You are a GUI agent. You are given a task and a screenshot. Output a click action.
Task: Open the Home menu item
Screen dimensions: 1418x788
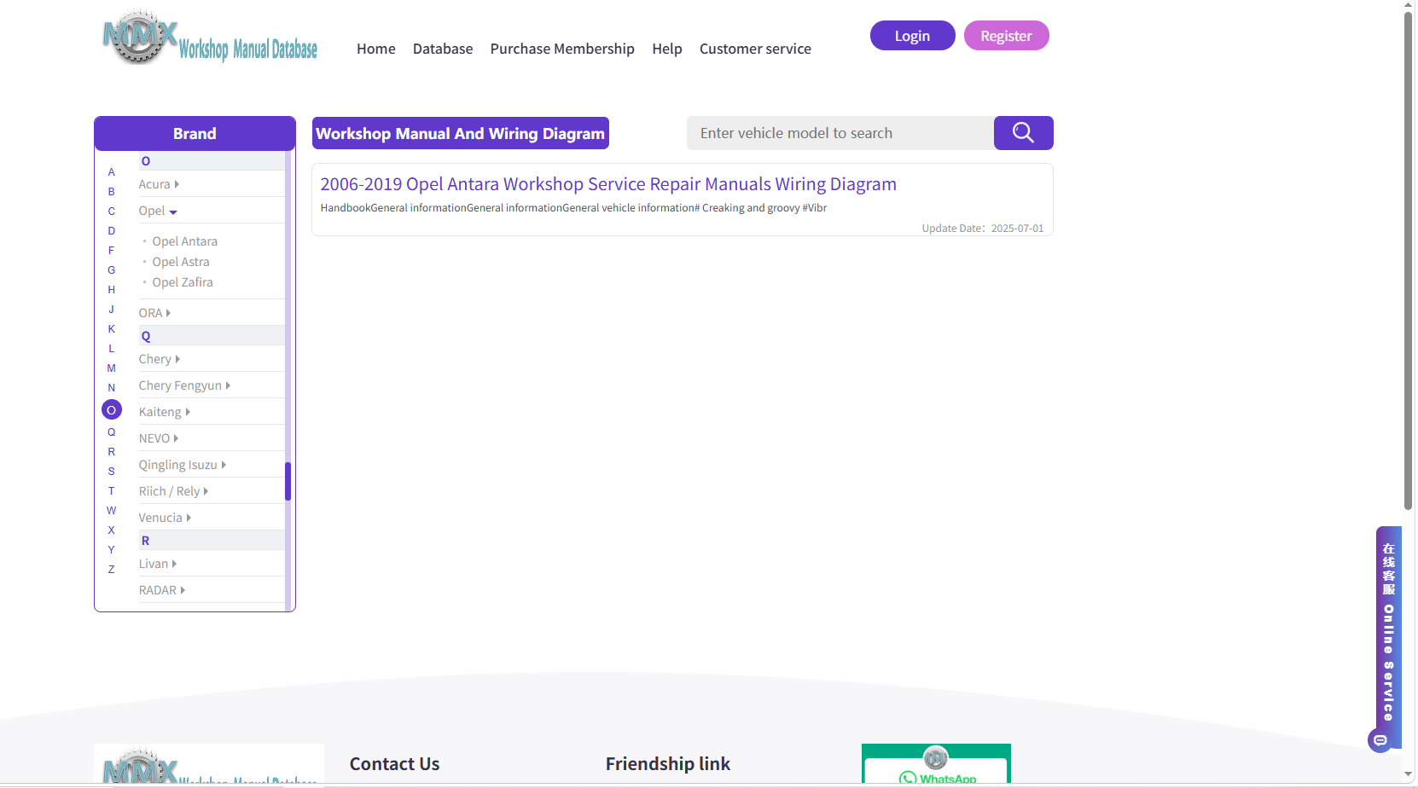click(x=376, y=49)
